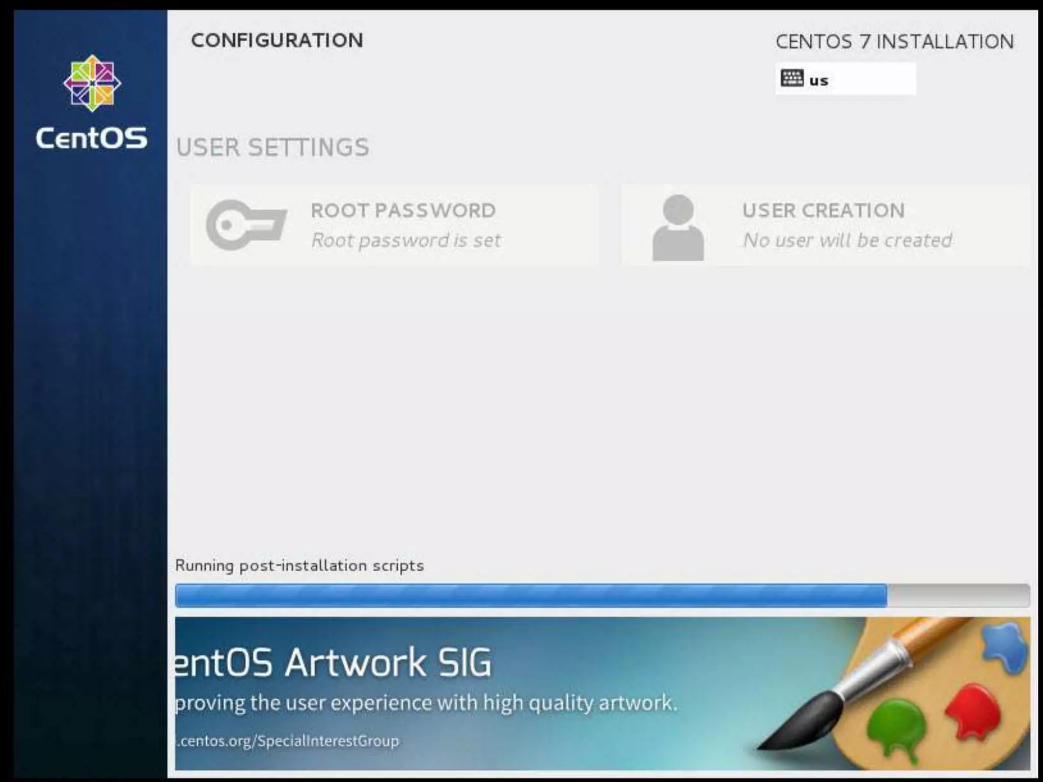Viewport: 1043px width, 782px height.
Task: Click the USER SETTINGS section heading
Action: tap(272, 148)
